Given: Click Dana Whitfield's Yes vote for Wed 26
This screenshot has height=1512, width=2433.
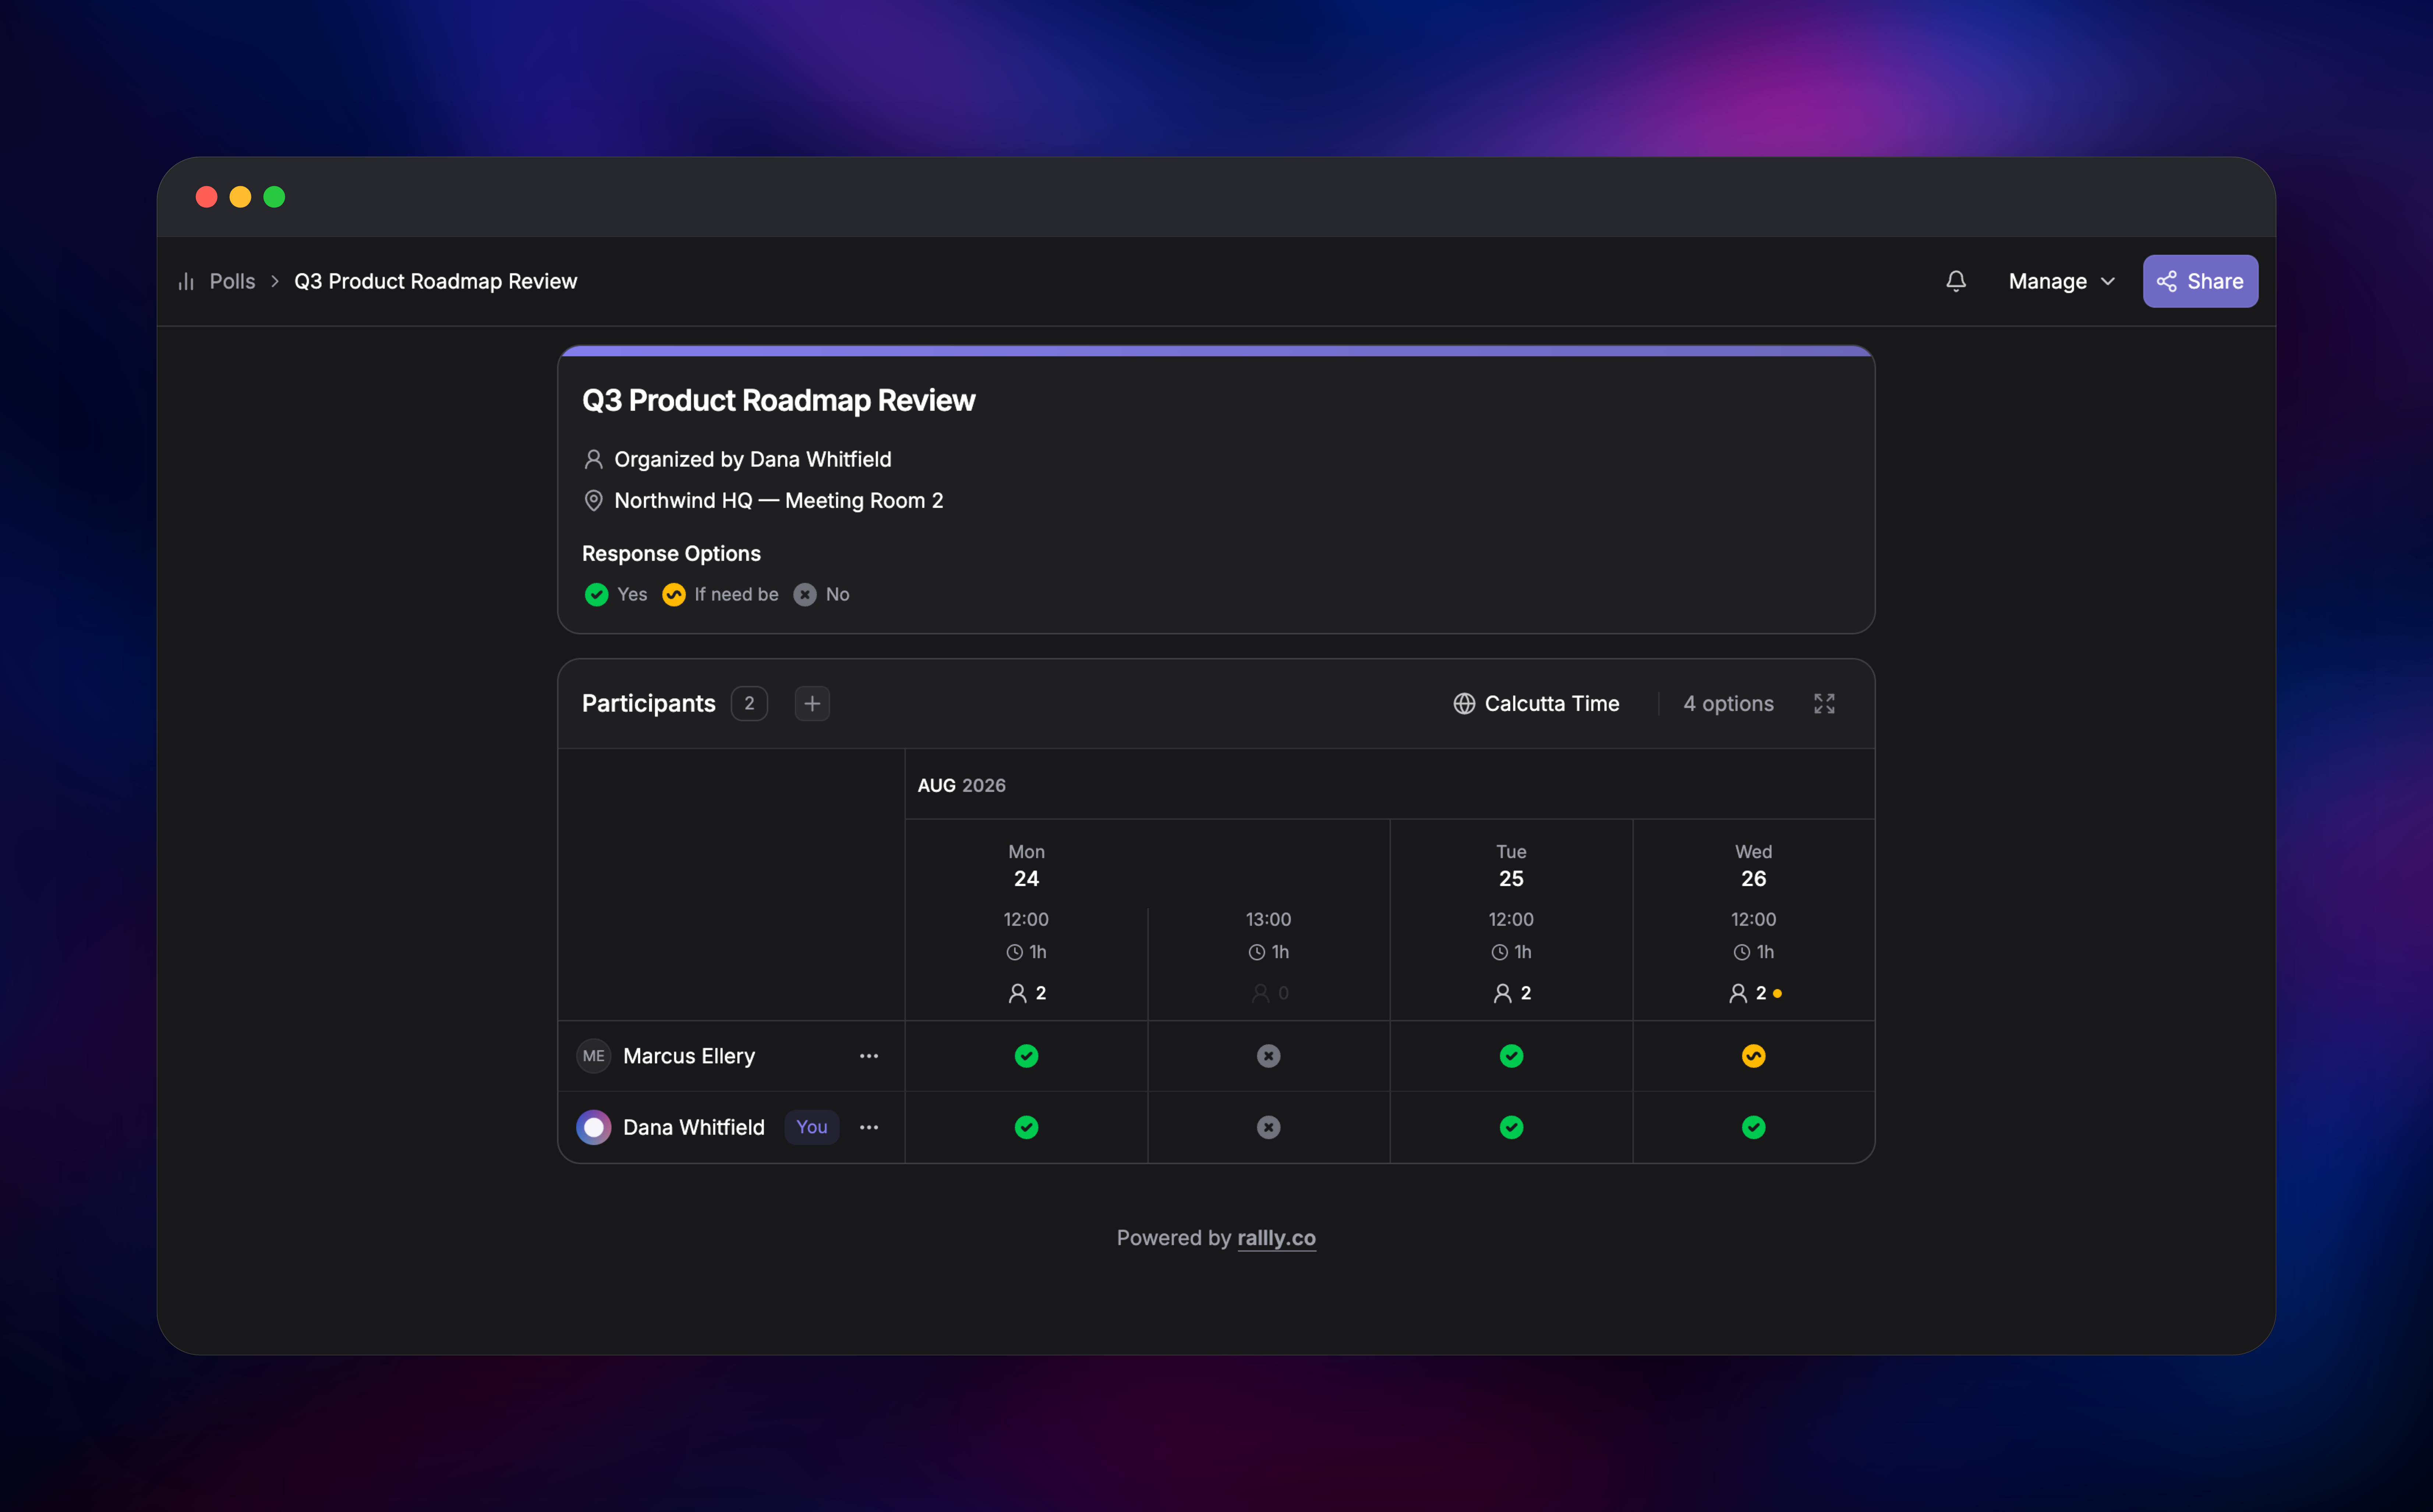Looking at the screenshot, I should click(x=1754, y=1127).
